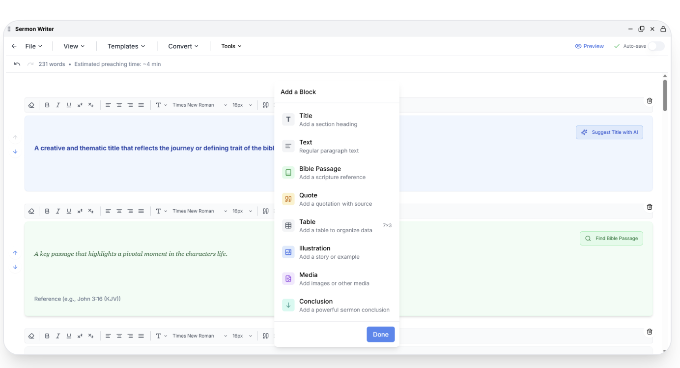Enable Preview mode
Viewport: 680px width, 368px height.
[589, 46]
